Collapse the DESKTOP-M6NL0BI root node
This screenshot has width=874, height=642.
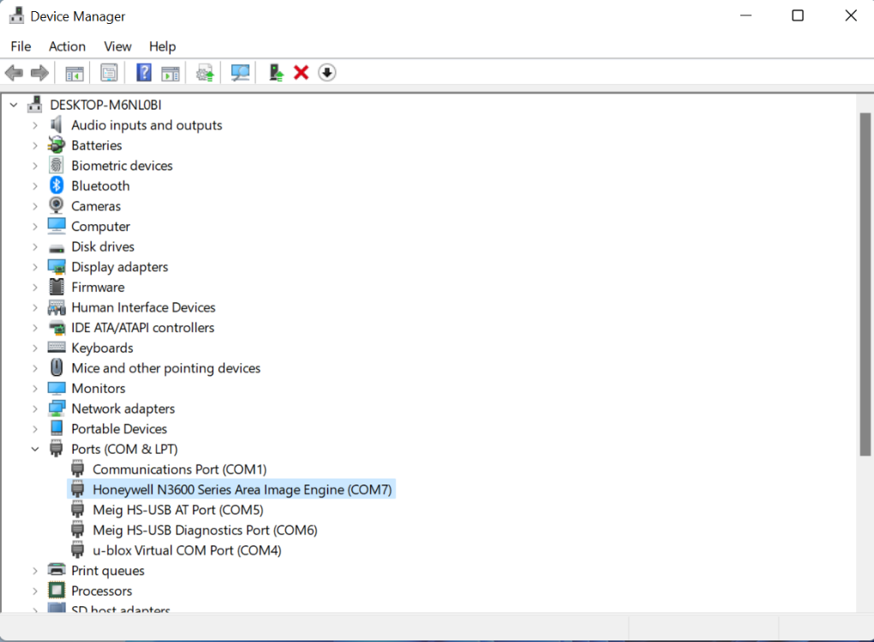pos(14,104)
